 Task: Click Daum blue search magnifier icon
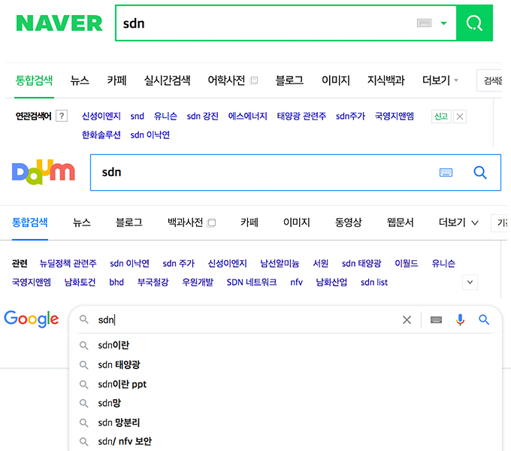pyautogui.click(x=480, y=172)
